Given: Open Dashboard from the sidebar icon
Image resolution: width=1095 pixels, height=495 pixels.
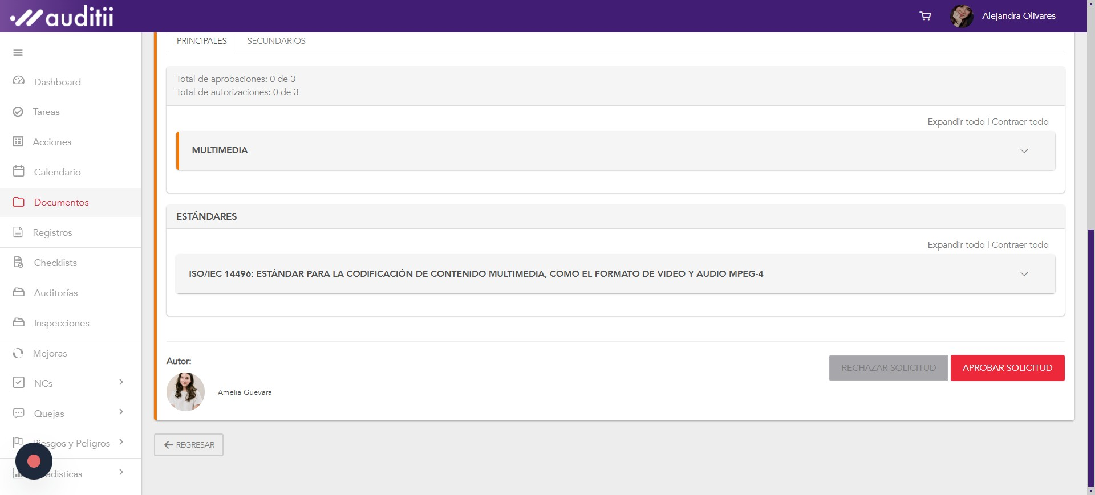Looking at the screenshot, I should click(18, 81).
